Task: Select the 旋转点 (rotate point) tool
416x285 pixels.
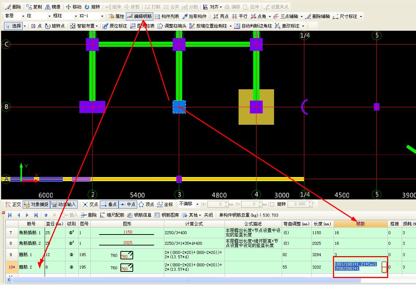Action: (x=55, y=26)
